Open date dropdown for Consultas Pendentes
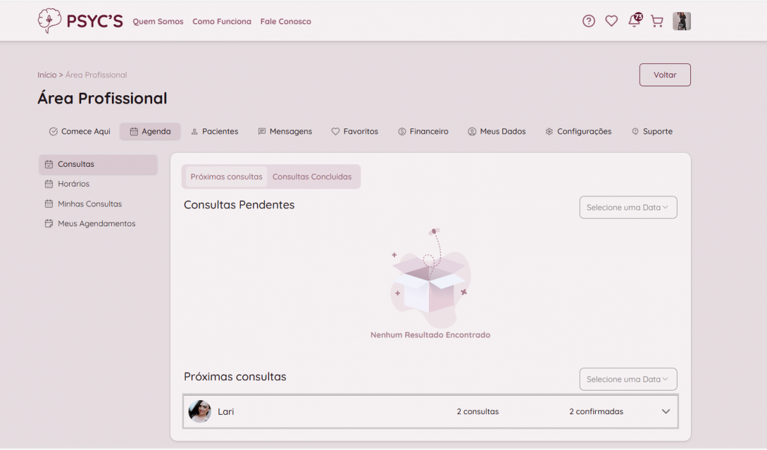 pyautogui.click(x=628, y=208)
